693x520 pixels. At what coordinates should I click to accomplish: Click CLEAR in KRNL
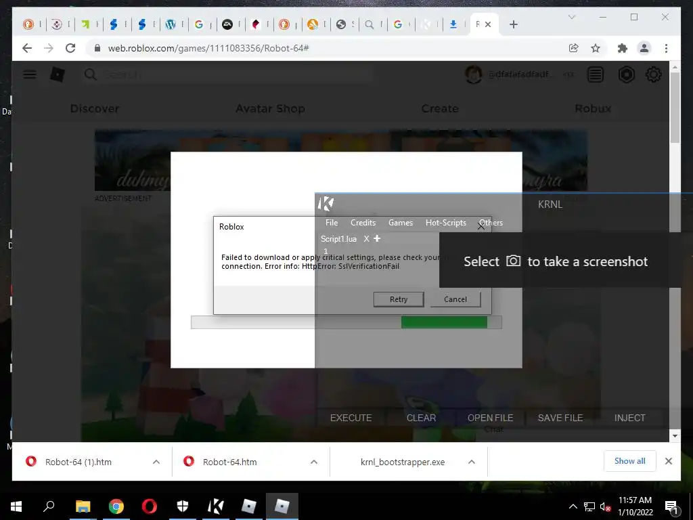coord(421,418)
